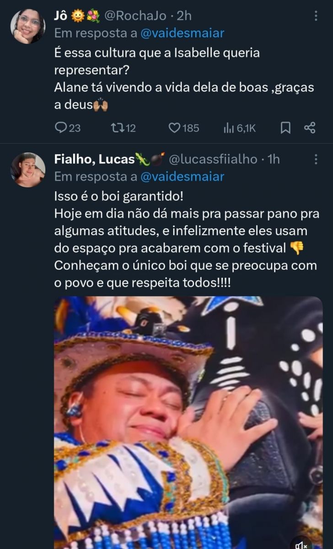Open display name Fialho, Lucas
The image size is (333, 549).
point(95,159)
